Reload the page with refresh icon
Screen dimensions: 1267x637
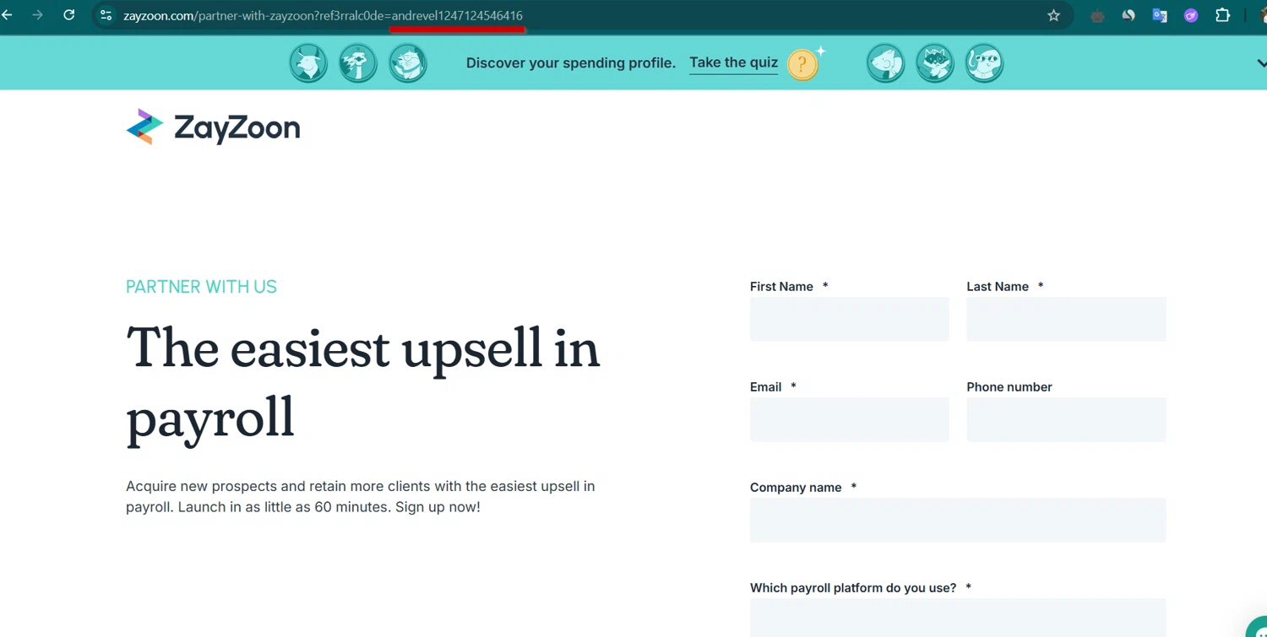(69, 15)
